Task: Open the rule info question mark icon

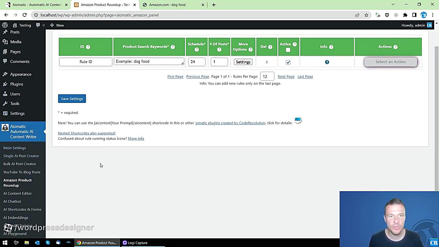Action: pyautogui.click(x=327, y=62)
